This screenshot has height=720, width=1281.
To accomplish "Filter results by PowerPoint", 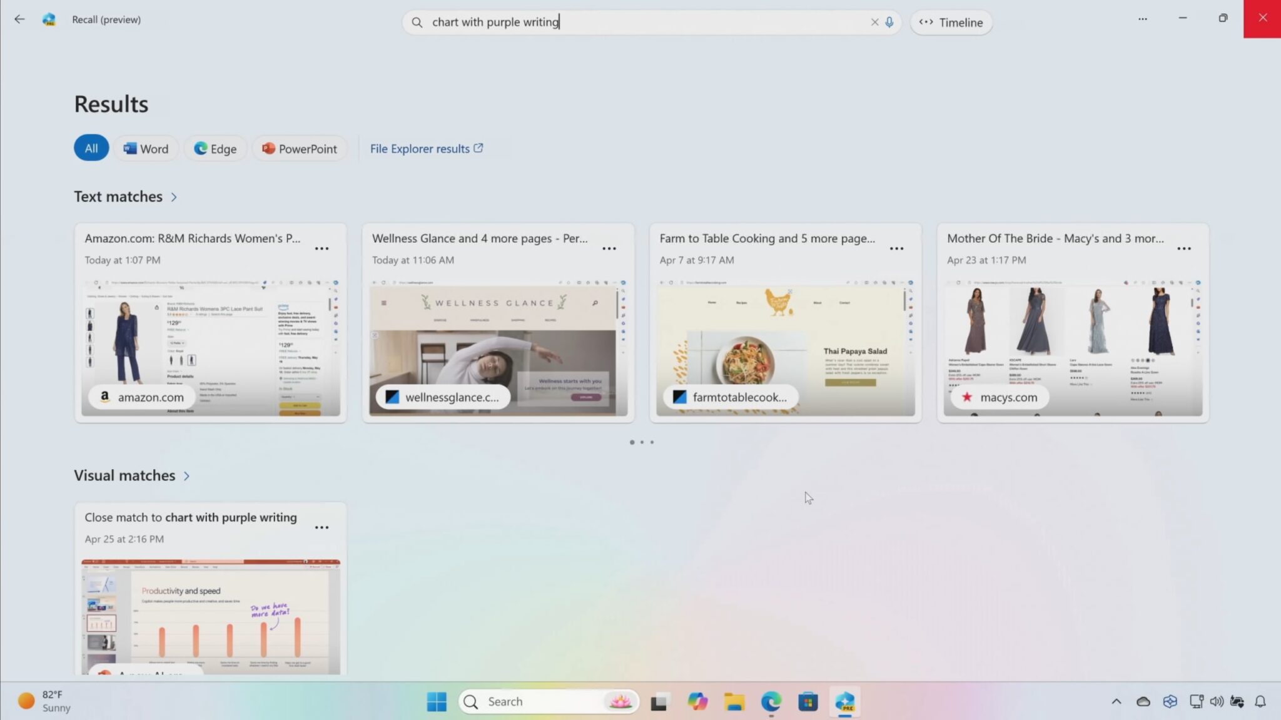I will (299, 149).
